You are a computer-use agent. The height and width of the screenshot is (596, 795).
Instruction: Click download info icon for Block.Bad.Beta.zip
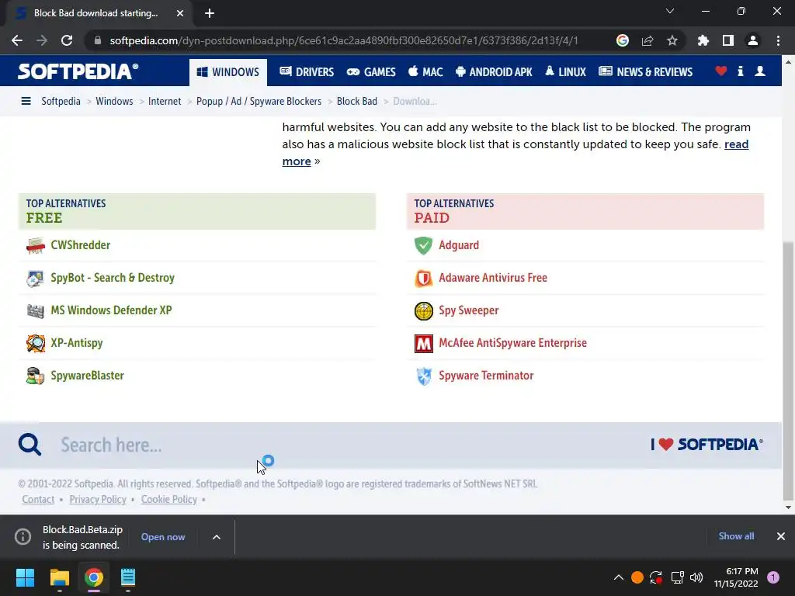pos(23,537)
